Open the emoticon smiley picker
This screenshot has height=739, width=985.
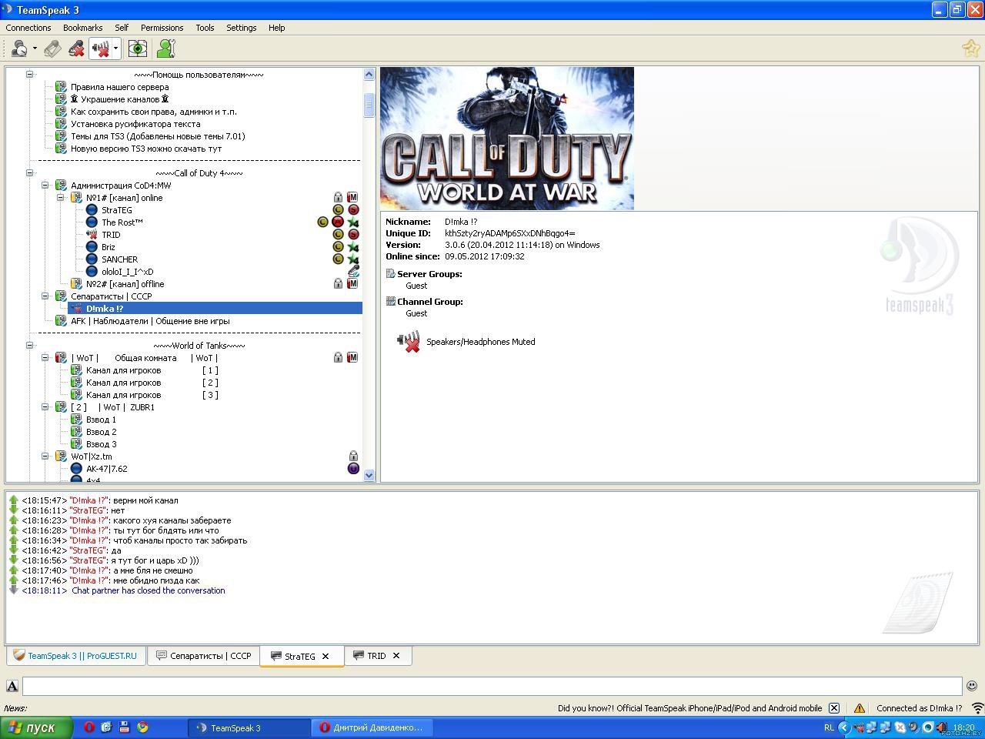coord(972,686)
